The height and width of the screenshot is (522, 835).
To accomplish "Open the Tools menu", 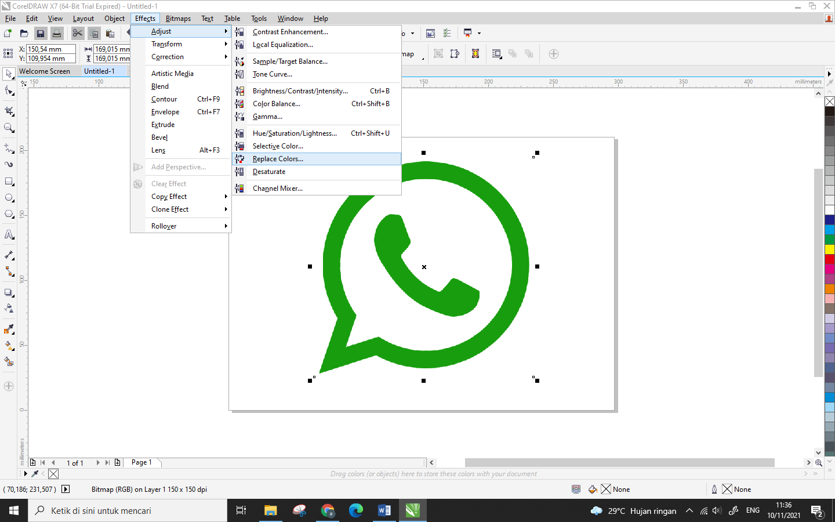I will [x=259, y=19].
